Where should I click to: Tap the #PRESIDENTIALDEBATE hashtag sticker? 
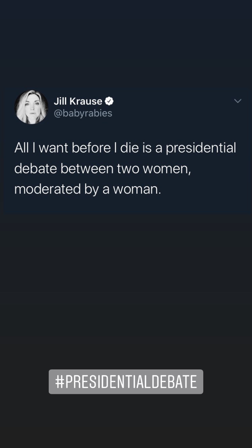[x=126, y=382]
